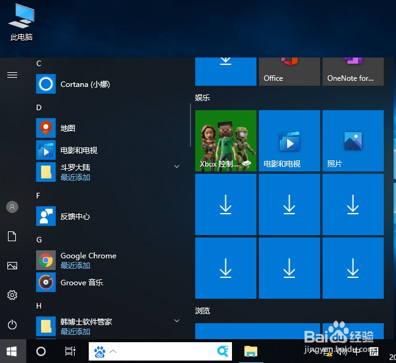Image resolution: width=396 pixels, height=363 pixels.
Task: Open the Start menu hamburger expand button
Action: tap(12, 75)
